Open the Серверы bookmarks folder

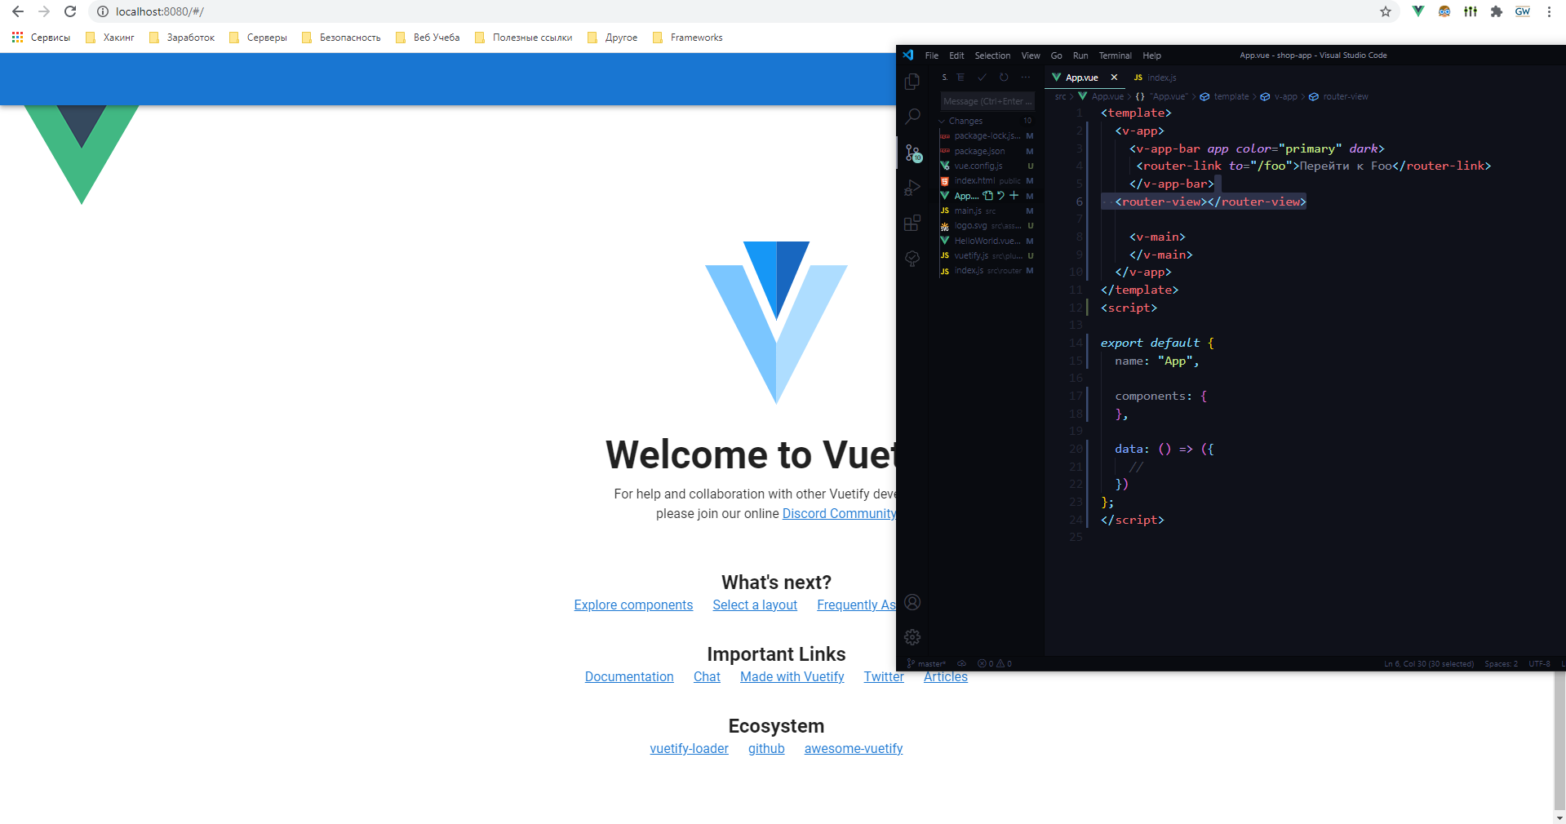pos(258,38)
